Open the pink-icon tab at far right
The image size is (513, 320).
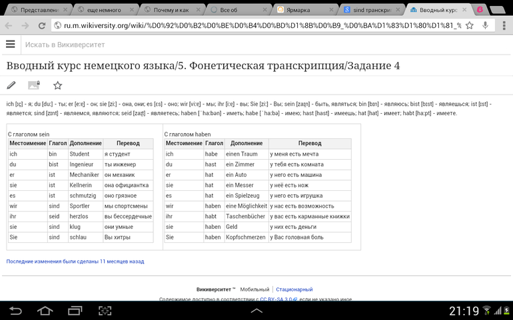tap(480, 10)
